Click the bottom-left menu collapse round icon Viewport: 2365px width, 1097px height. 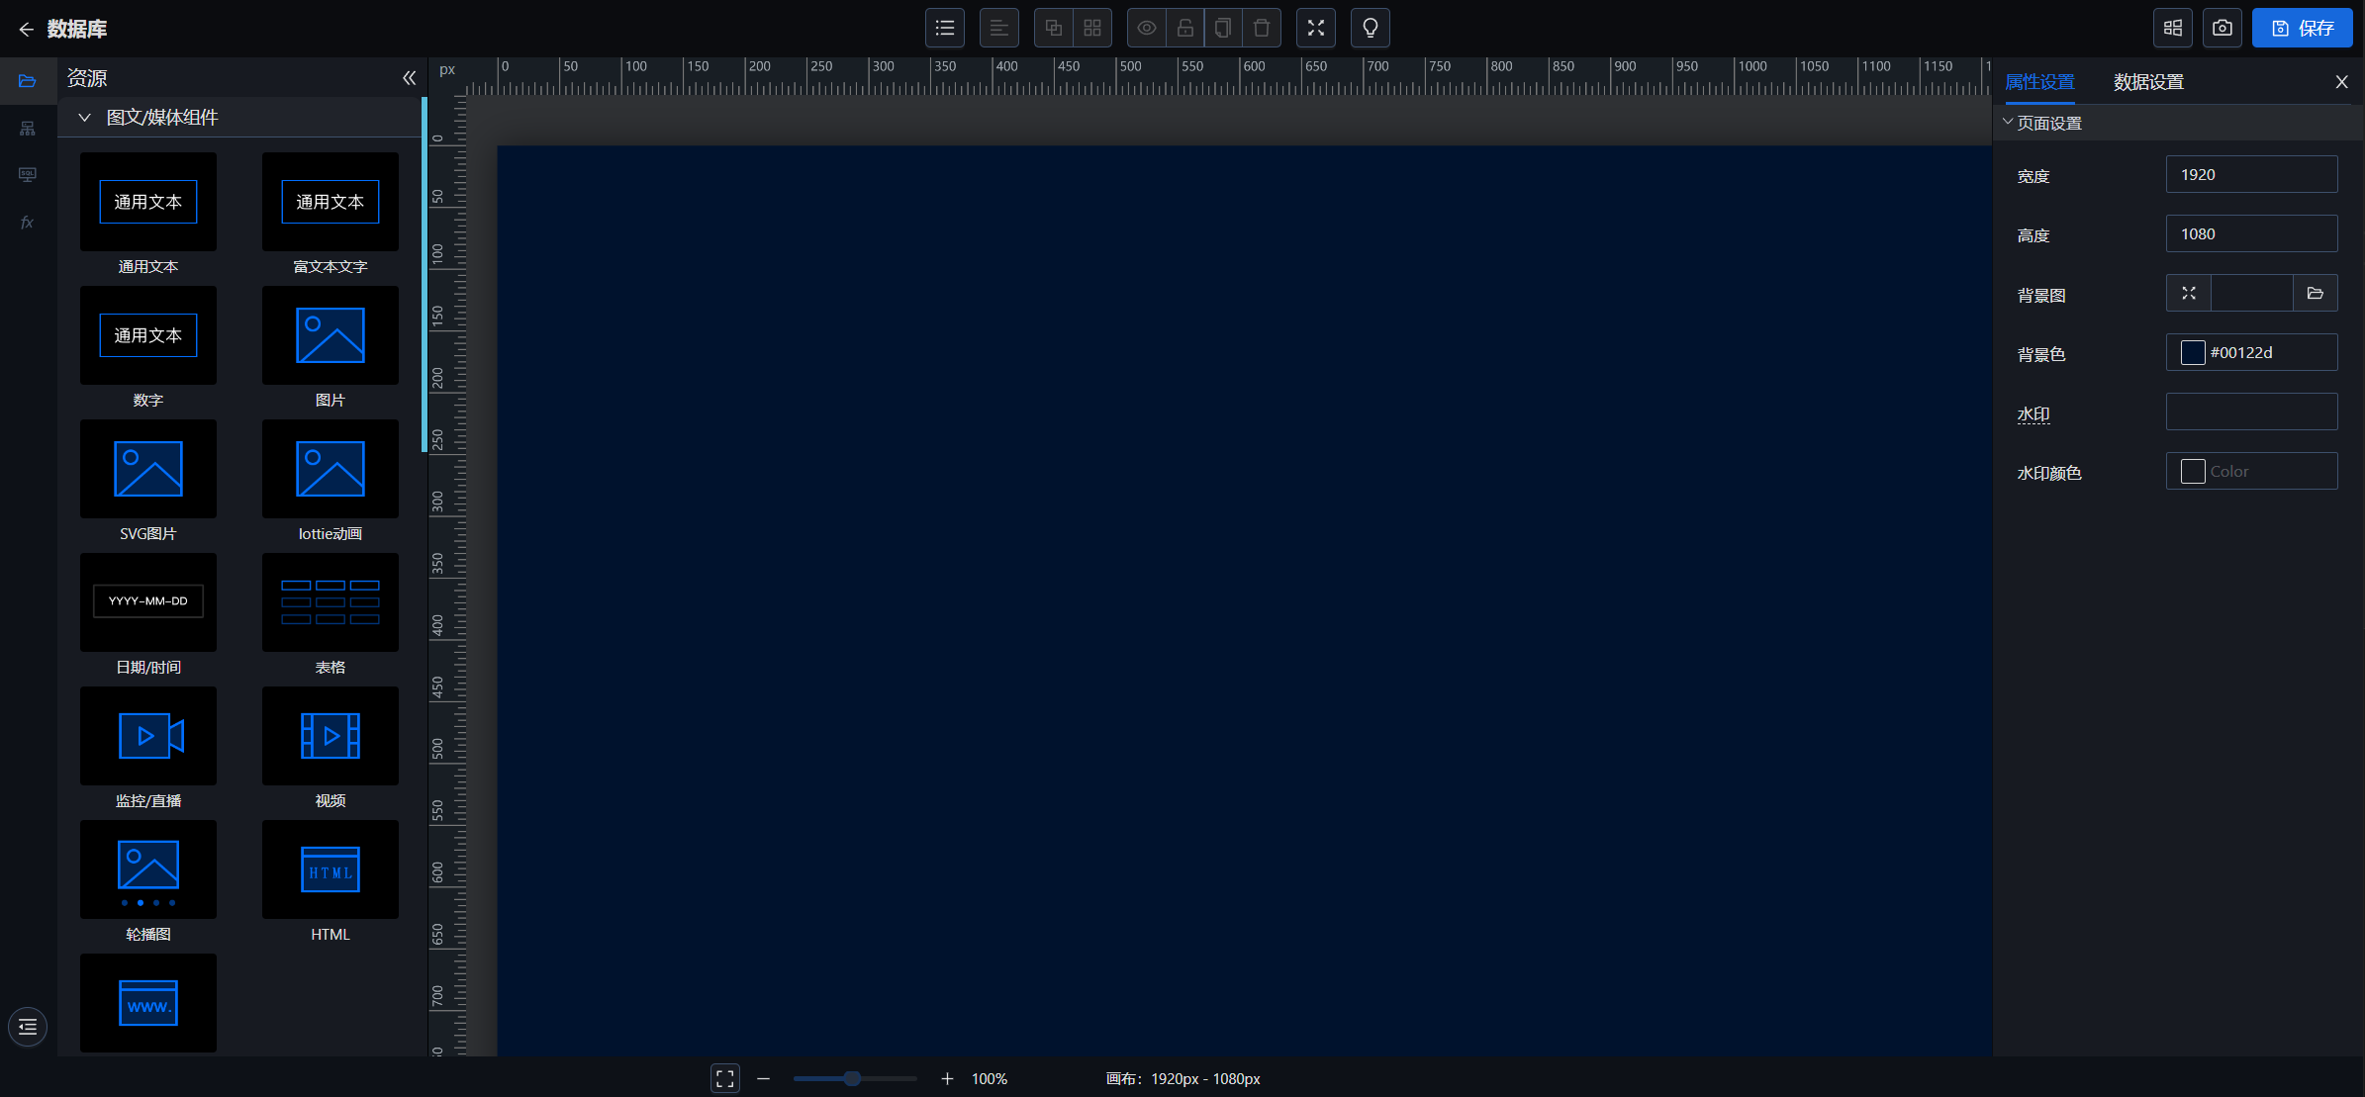click(x=28, y=1027)
